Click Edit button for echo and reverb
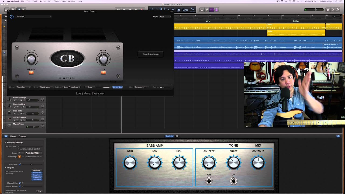Viewport: 345px width, 194px height. pos(39,191)
